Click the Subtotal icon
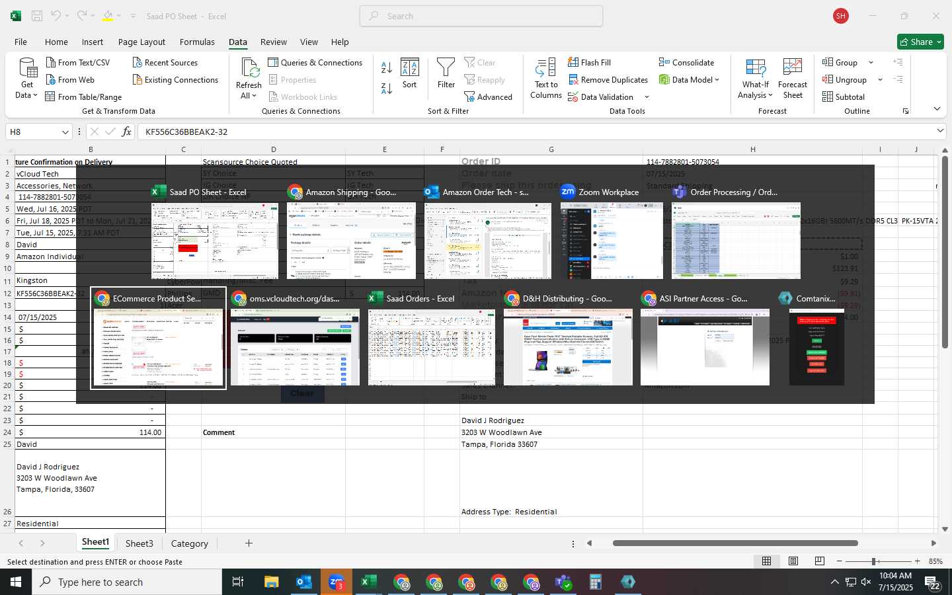This screenshot has height=595, width=952. 828,97
